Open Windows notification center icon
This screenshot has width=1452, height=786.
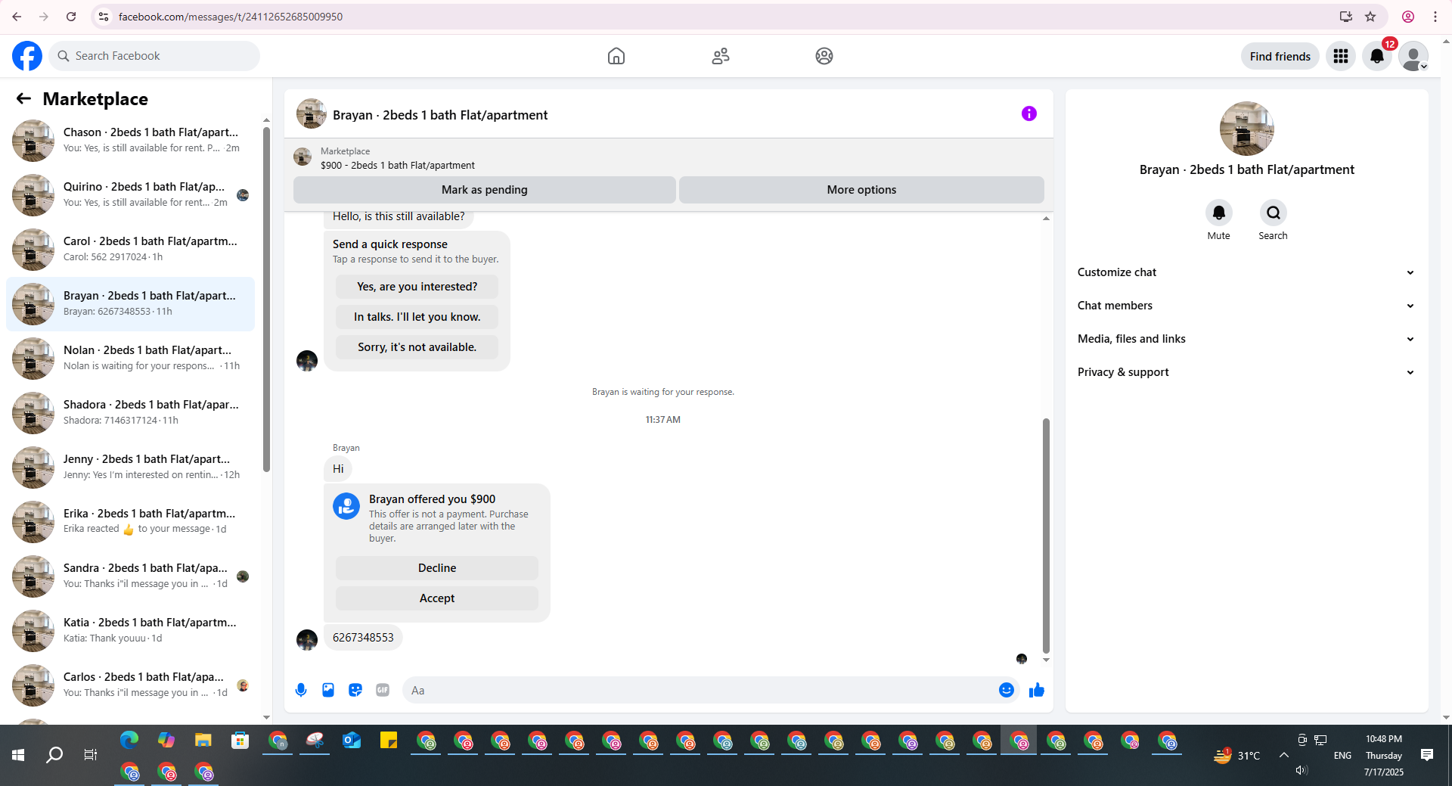[x=1427, y=755]
